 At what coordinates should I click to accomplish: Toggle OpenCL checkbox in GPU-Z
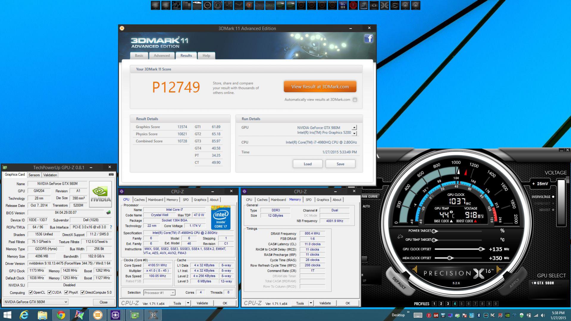[31, 292]
